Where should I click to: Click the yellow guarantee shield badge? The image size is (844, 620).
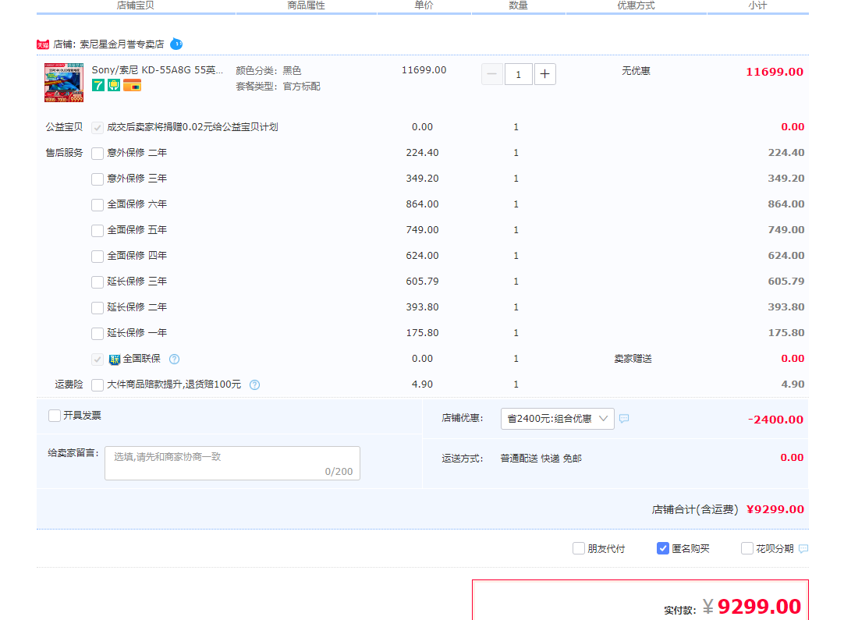coord(114,85)
